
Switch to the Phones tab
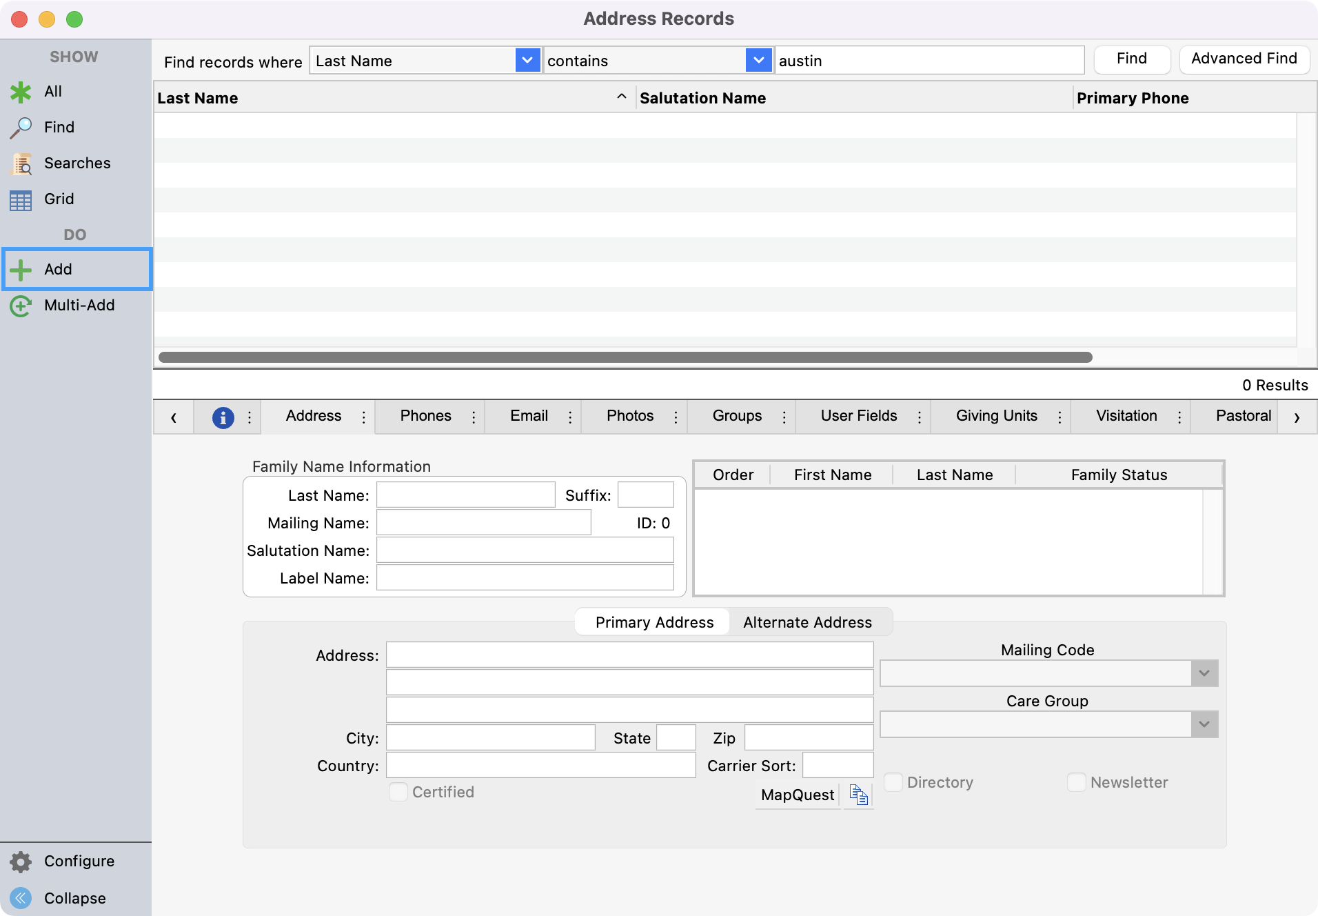(x=425, y=416)
